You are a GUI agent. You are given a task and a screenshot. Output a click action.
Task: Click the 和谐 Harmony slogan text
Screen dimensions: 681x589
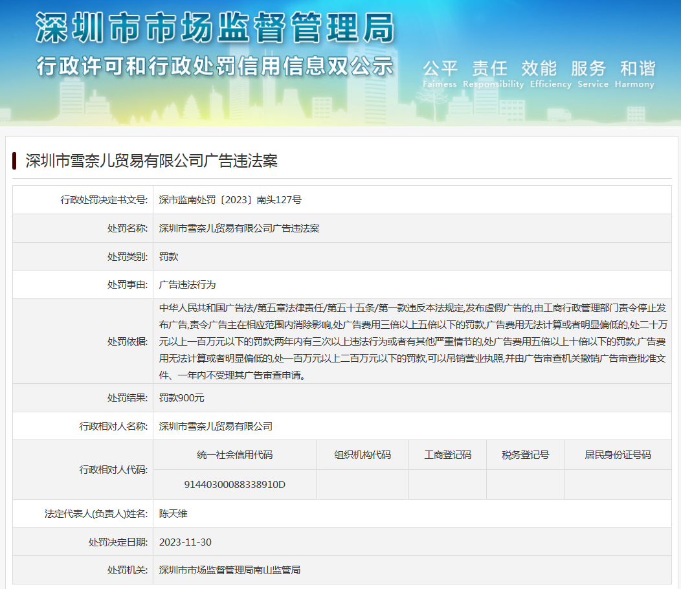[x=634, y=74]
